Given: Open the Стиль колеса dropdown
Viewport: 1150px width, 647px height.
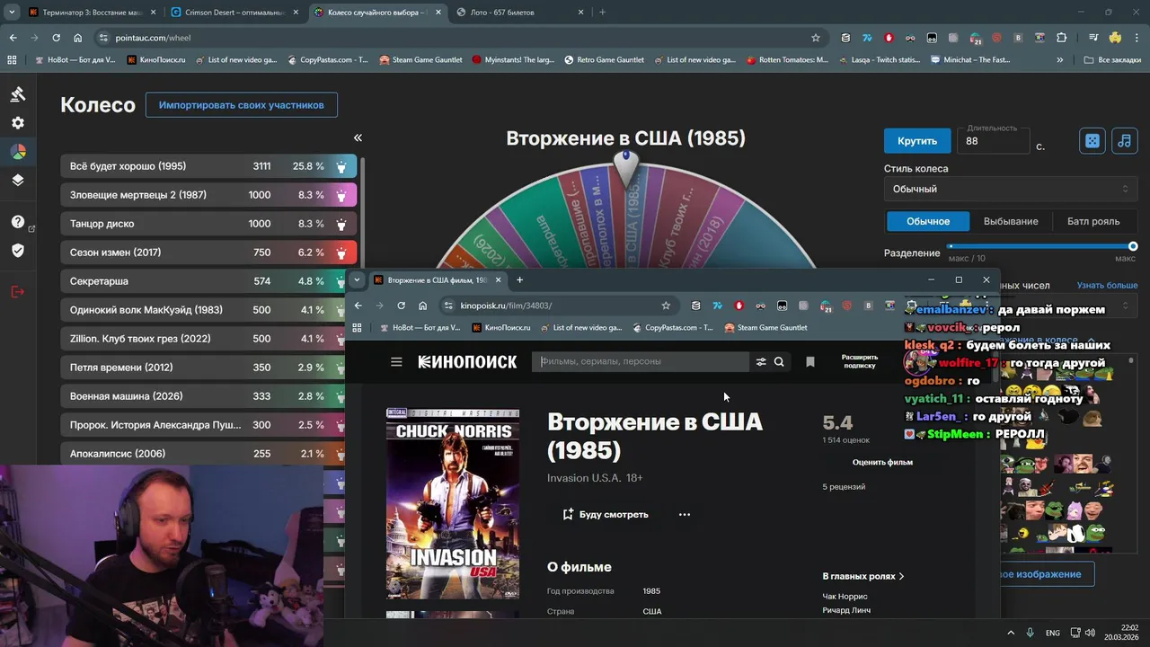Looking at the screenshot, I should [x=1011, y=189].
